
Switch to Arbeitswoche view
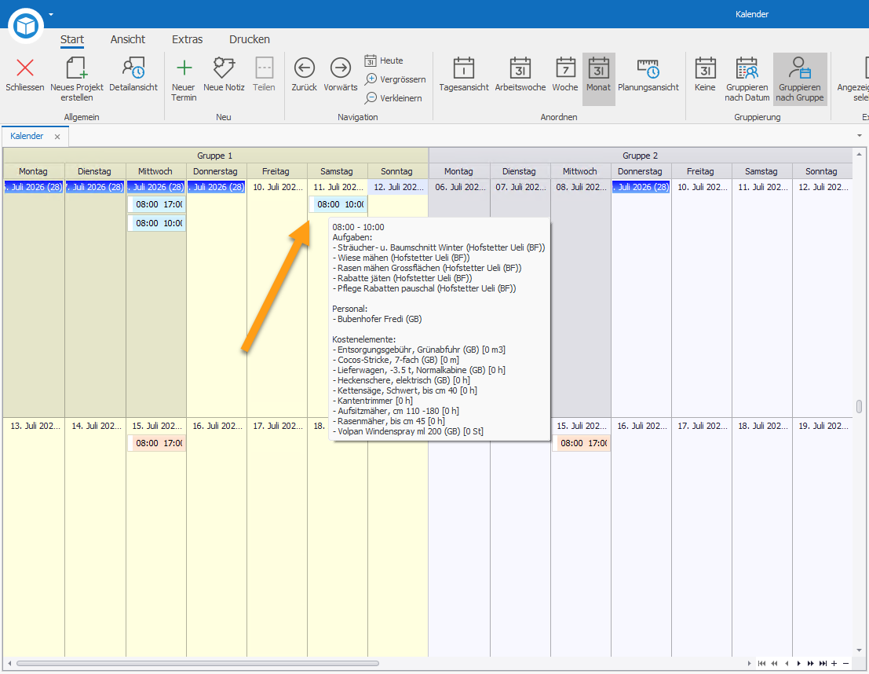pyautogui.click(x=520, y=73)
